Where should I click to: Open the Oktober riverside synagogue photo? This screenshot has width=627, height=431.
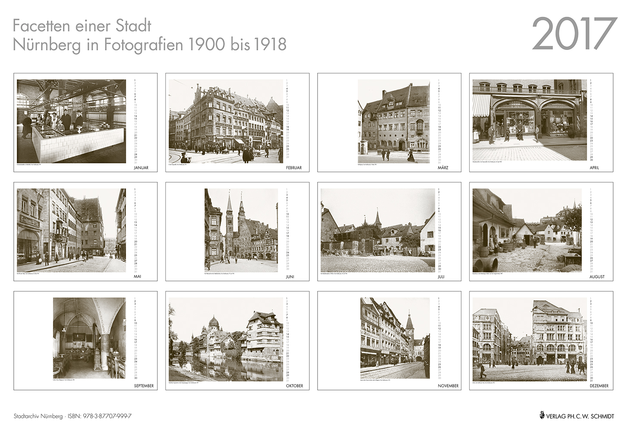click(226, 339)
